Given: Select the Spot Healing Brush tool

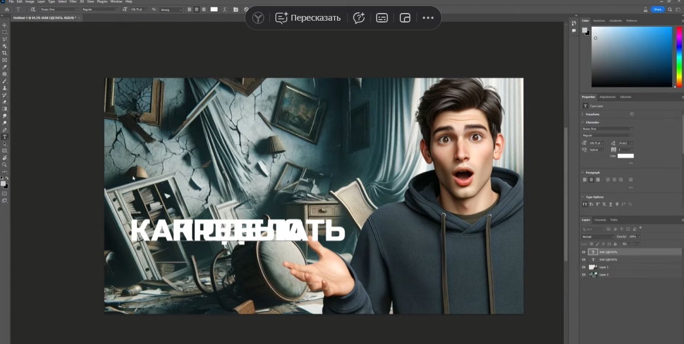Looking at the screenshot, I should pyautogui.click(x=4, y=75).
